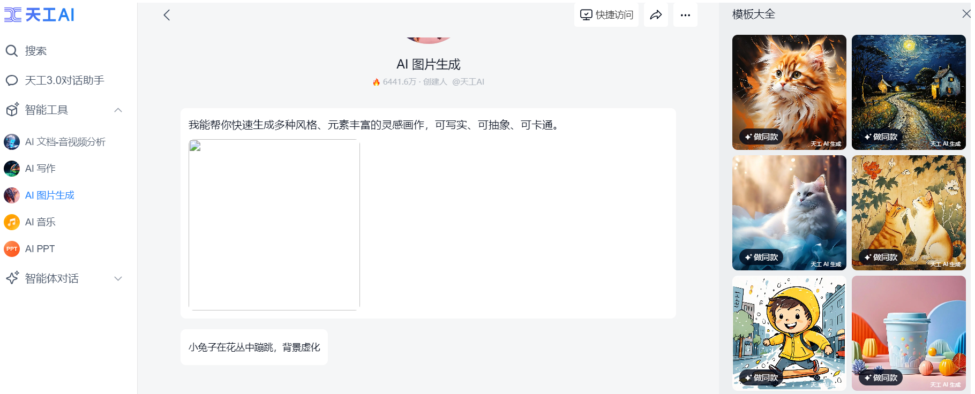
Task: Click the orange PPT icon
Action: [12, 249]
